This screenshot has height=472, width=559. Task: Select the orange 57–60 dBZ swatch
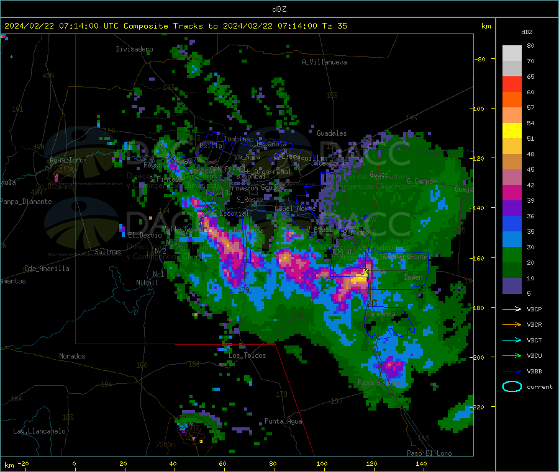(512, 100)
